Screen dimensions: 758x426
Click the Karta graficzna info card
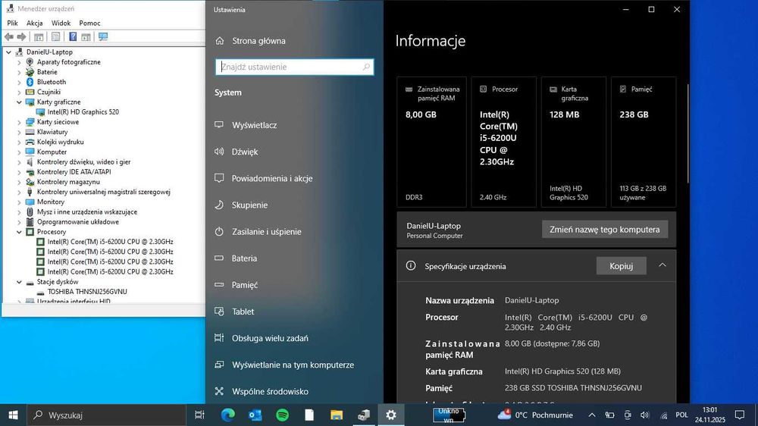coord(573,143)
